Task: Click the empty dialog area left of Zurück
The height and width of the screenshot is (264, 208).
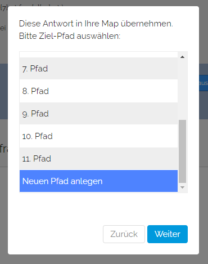Action: [x=56, y=234]
